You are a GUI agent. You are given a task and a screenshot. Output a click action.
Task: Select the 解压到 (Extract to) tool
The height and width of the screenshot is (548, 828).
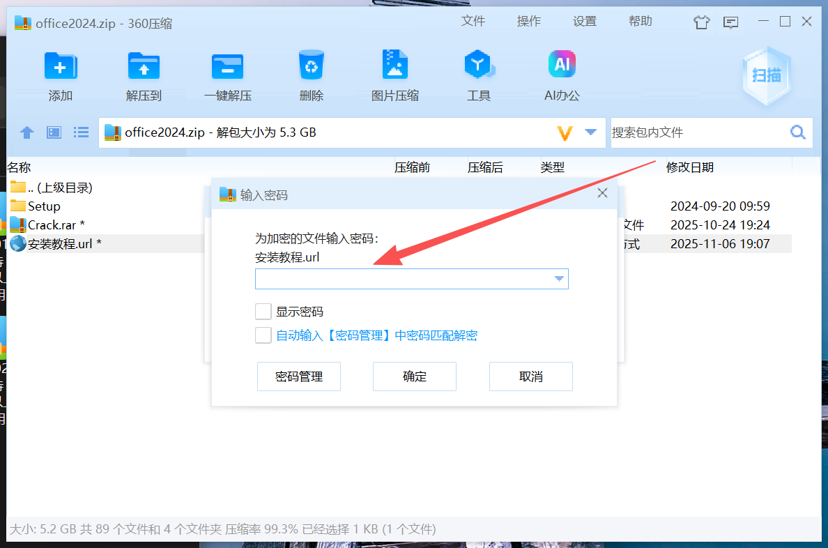tap(144, 75)
